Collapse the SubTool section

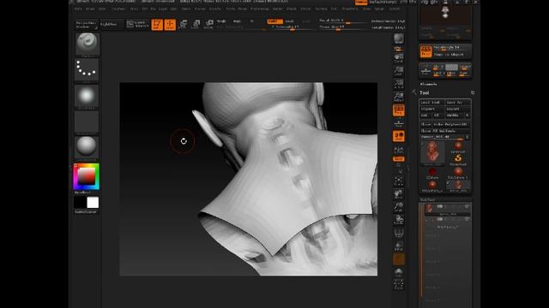(x=427, y=199)
